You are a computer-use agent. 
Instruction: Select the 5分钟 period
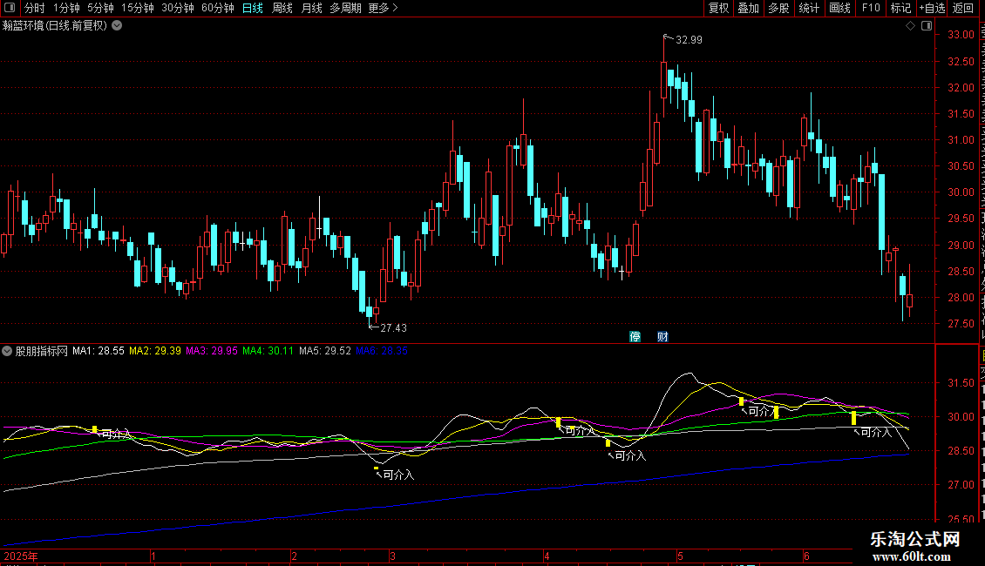(x=100, y=8)
